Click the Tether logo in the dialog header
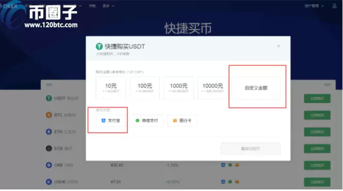Viewport: 343px width, 191px height. click(99, 46)
